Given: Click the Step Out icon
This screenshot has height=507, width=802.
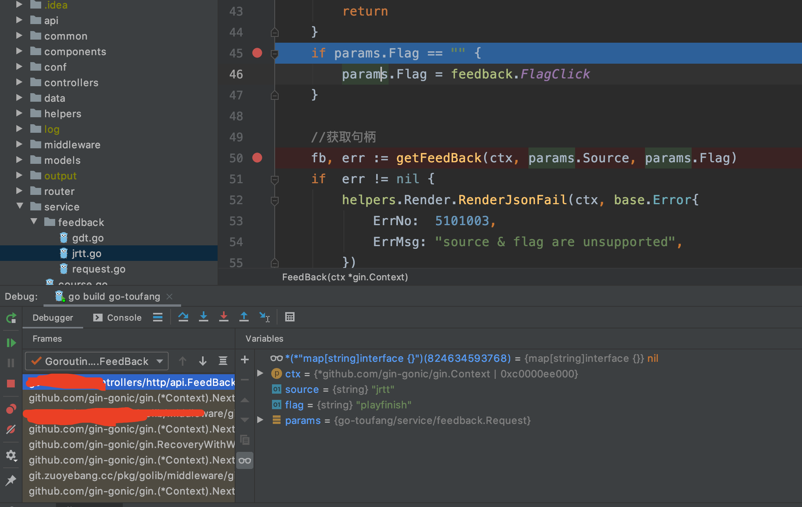Looking at the screenshot, I should (244, 317).
